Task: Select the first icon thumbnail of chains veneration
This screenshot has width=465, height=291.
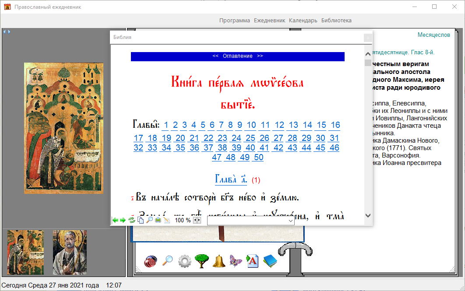Action: [25, 252]
